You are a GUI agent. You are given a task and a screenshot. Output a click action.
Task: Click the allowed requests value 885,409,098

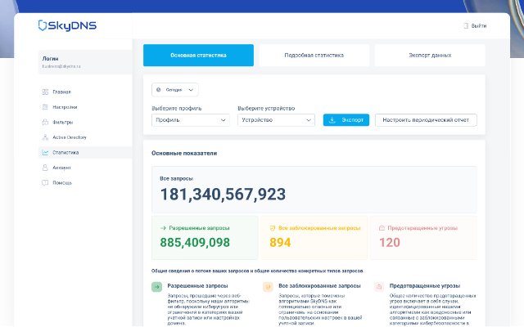195,242
